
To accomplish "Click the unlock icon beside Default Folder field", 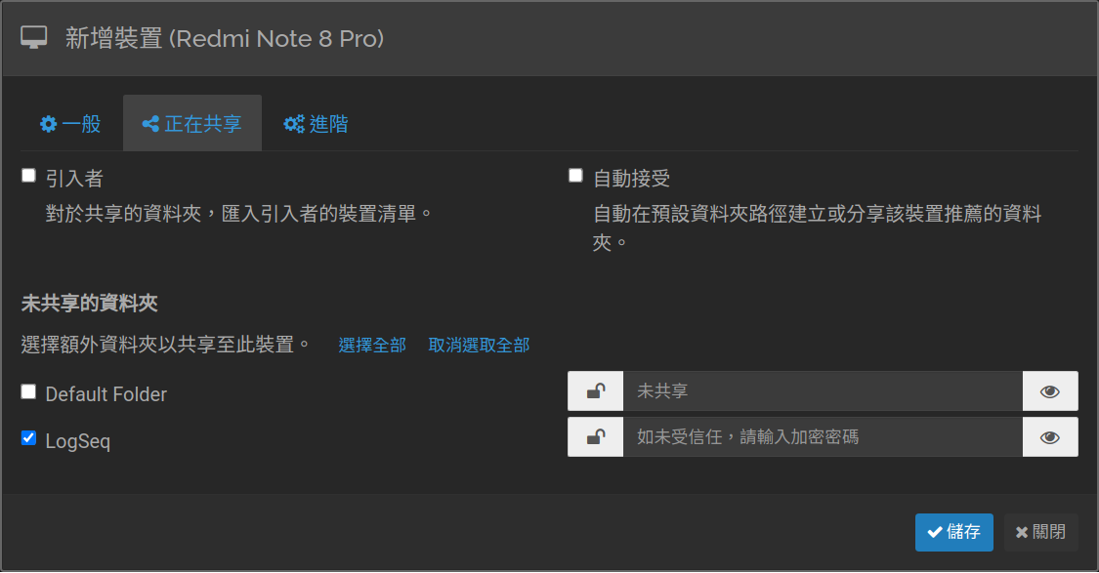I will [595, 391].
